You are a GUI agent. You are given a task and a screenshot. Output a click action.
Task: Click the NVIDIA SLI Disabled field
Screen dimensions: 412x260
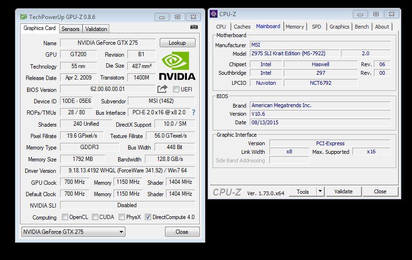point(128,205)
